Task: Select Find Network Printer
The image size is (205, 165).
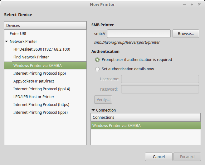Action: [31, 57]
